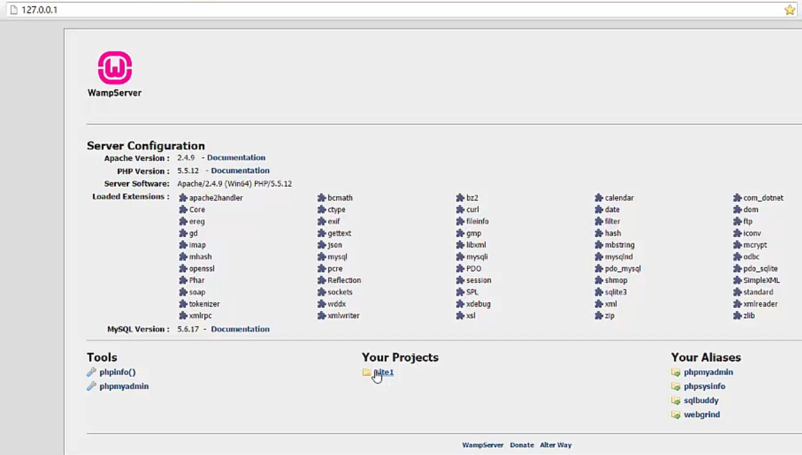Click the MySQL version value 5.6.17
The height and width of the screenshot is (455, 802).
[188, 329]
